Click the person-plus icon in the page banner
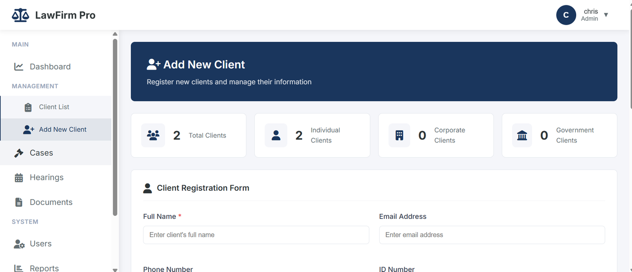The width and height of the screenshot is (632, 272). pos(154,65)
